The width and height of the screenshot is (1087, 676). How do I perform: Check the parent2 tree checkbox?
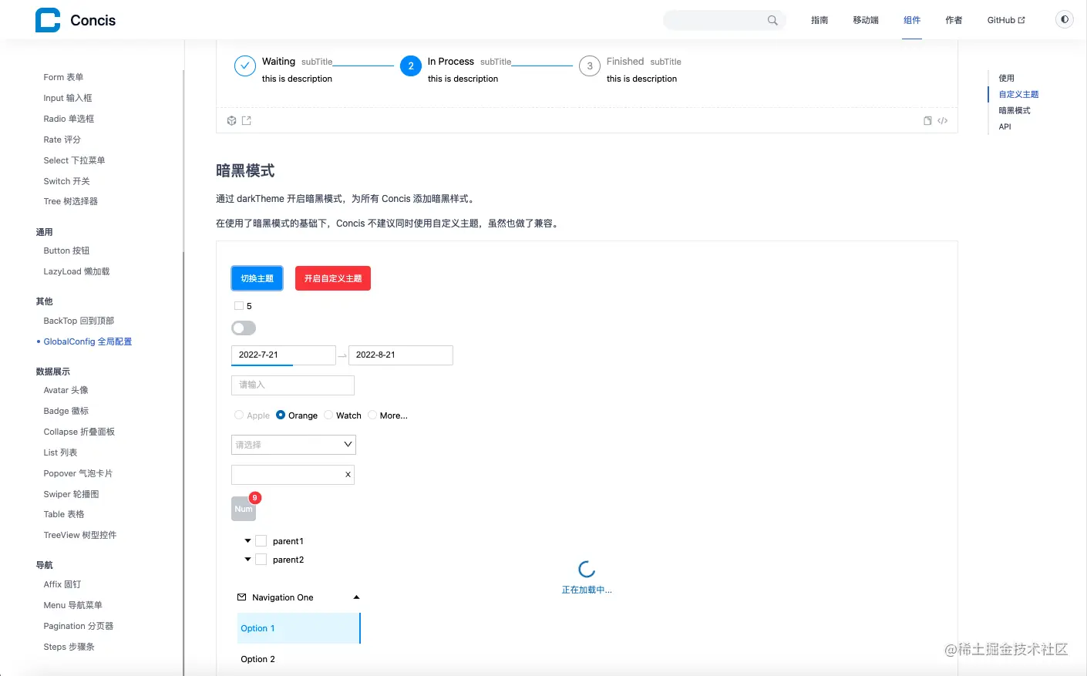point(261,560)
